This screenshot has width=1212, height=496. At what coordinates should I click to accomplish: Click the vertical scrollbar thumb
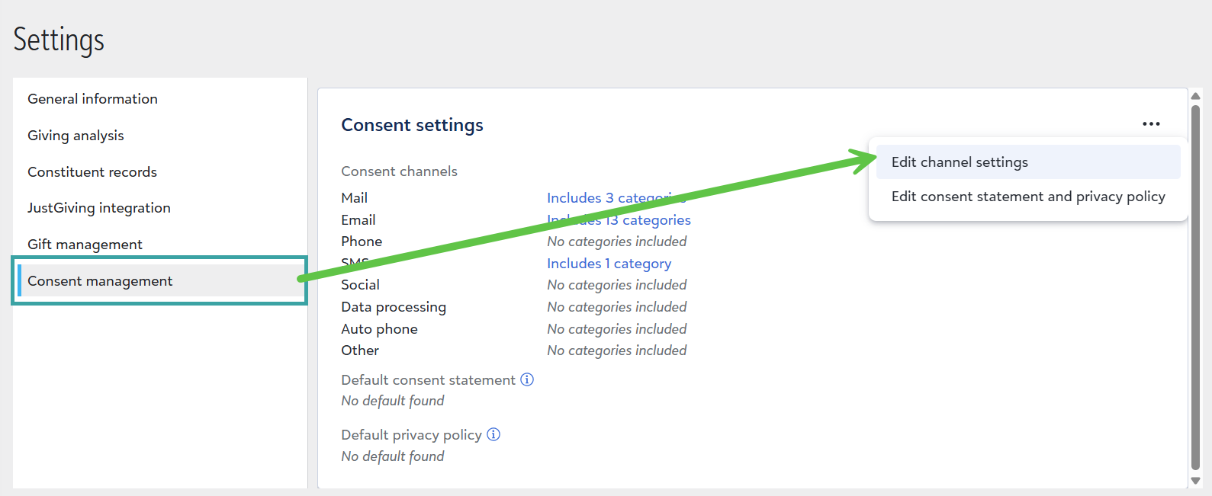[1195, 290]
